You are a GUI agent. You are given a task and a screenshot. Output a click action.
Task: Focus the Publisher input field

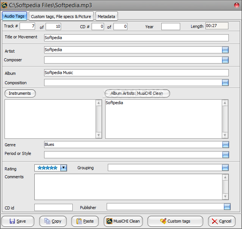165,206
